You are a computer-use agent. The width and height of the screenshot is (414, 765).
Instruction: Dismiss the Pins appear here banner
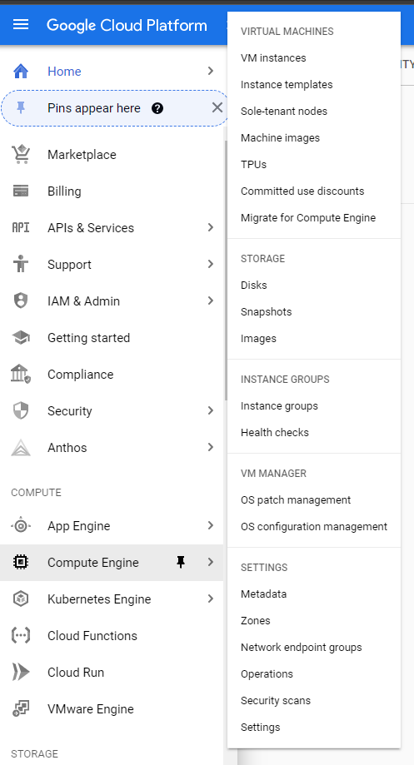pyautogui.click(x=217, y=108)
